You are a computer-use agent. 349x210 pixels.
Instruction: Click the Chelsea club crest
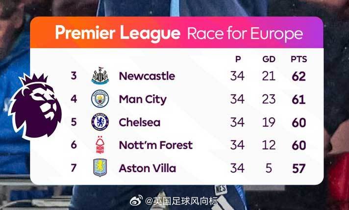(100, 122)
